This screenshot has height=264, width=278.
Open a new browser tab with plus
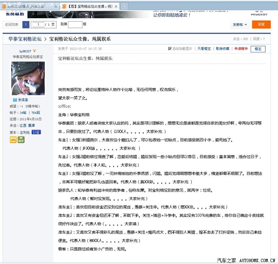124,6
